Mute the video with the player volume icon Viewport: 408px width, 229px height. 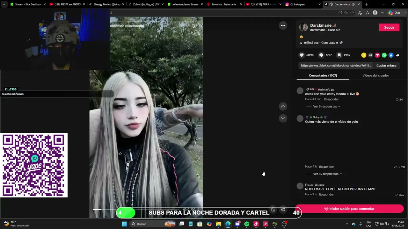283,209
